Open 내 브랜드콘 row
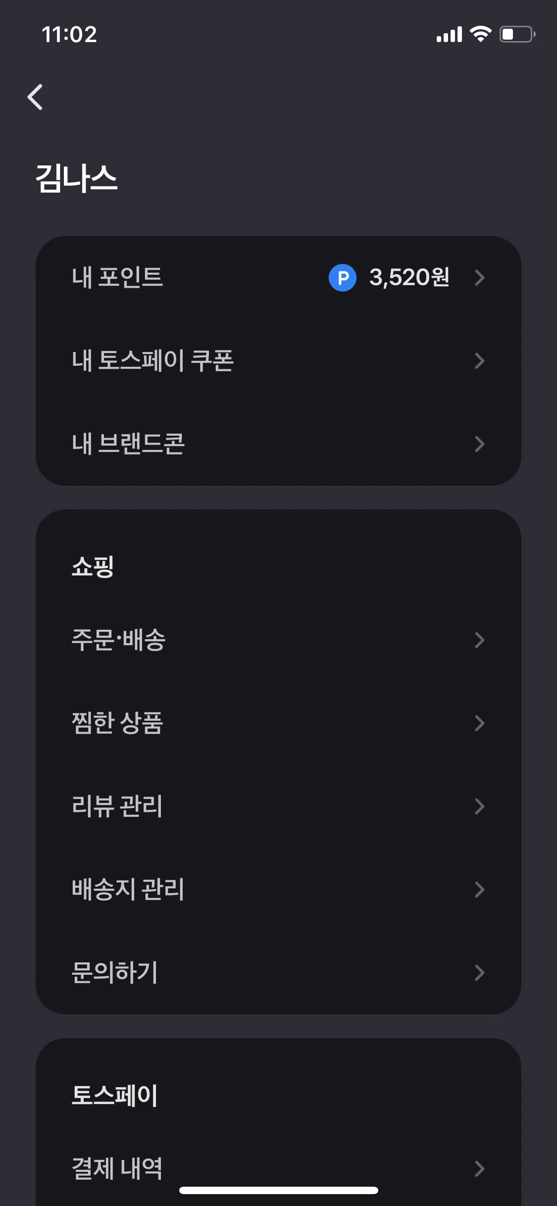 (278, 444)
